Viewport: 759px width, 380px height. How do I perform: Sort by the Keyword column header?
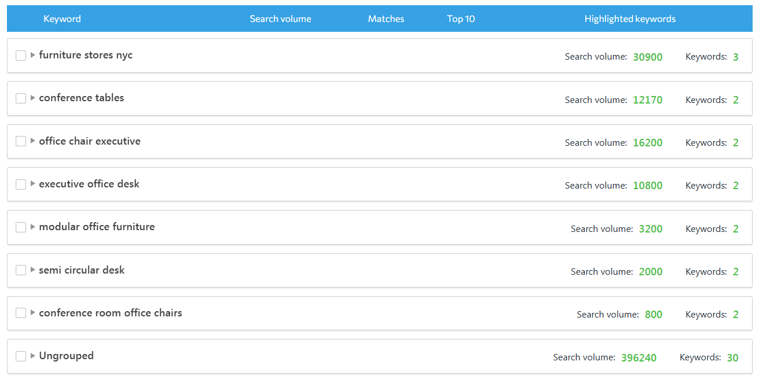tap(62, 19)
